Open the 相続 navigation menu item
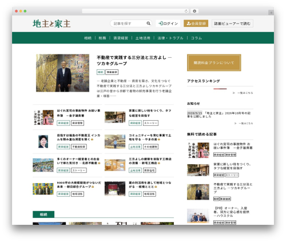This screenshot has width=286, height=242. coord(88,38)
